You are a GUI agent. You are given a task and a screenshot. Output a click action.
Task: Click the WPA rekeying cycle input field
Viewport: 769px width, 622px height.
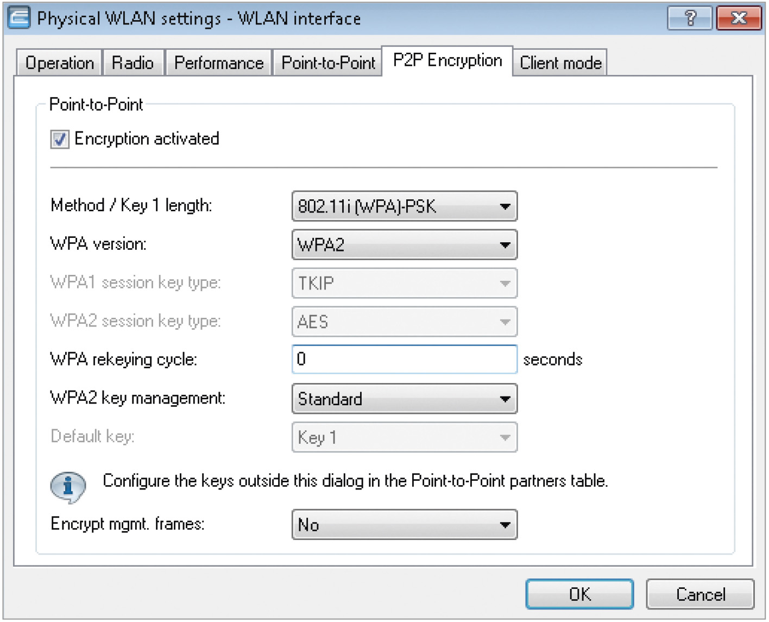point(405,359)
